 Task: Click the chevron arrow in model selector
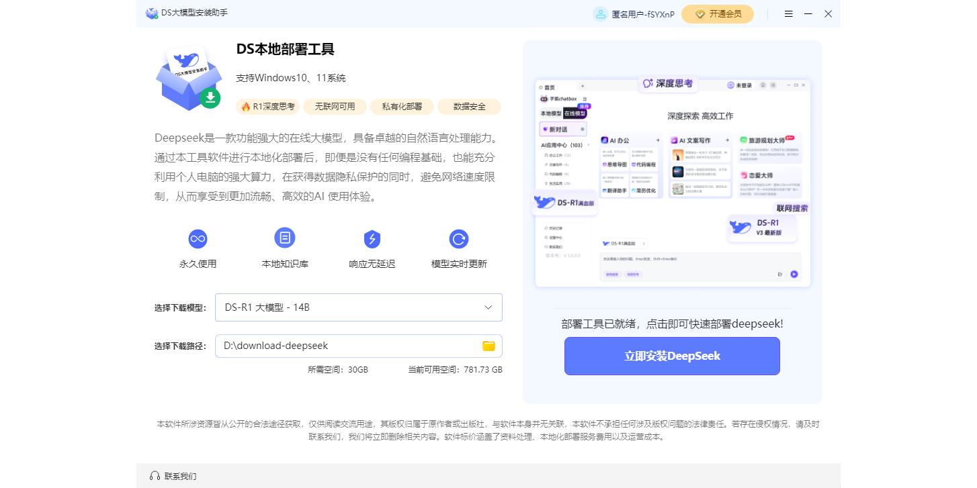488,307
